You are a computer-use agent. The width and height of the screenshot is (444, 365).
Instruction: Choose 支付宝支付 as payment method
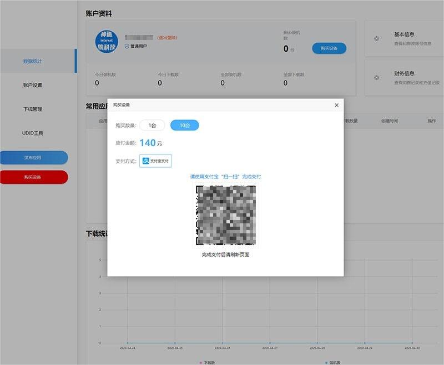[155, 161]
